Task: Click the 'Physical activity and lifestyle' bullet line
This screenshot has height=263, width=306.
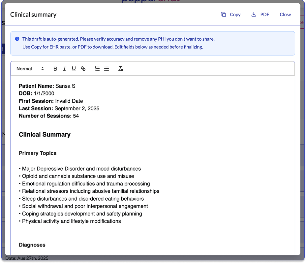Action: 70,221
